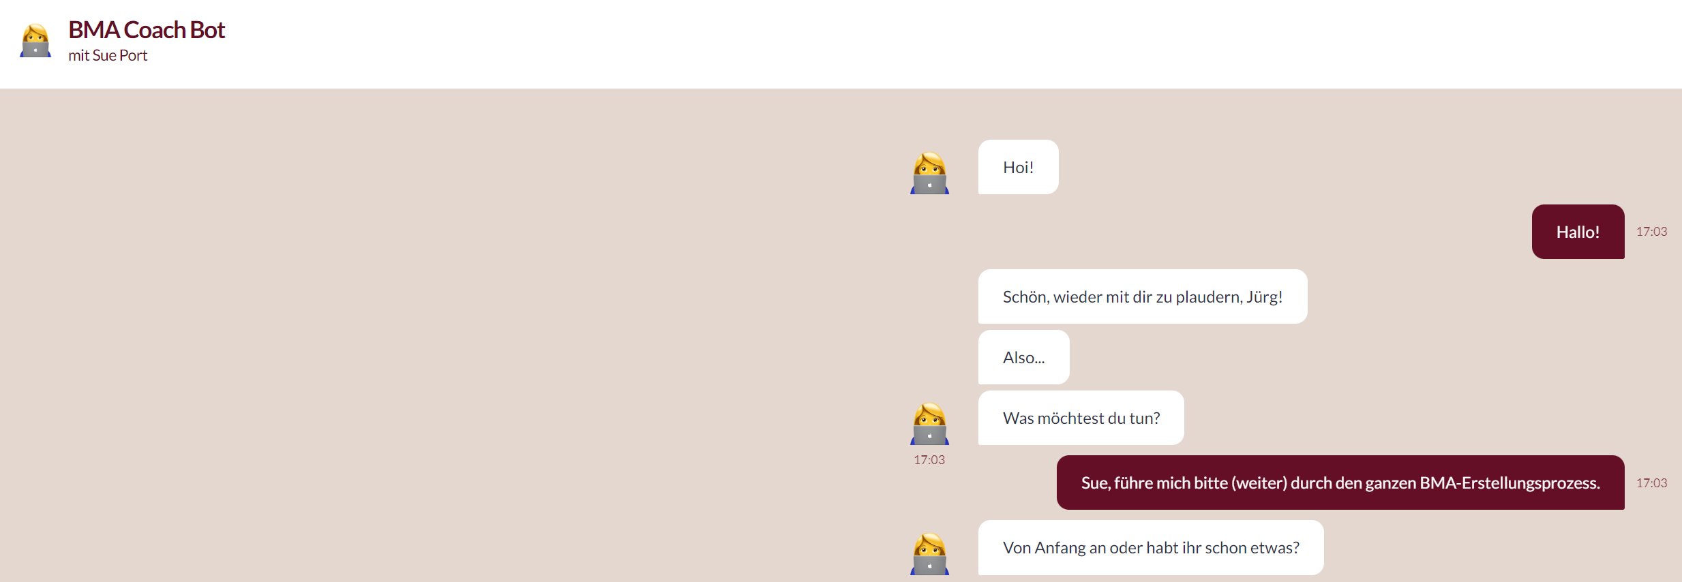The height and width of the screenshot is (582, 1682).
Task: Click the "Schön, wieder mit dir zu plaudern, Jürg!" message
Action: (x=1143, y=296)
